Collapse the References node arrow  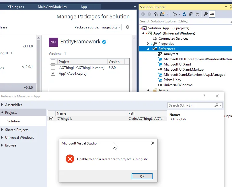click(148, 49)
